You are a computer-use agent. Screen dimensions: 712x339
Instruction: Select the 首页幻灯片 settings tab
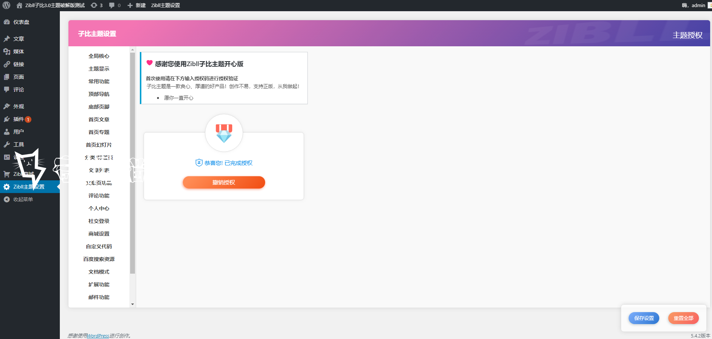click(x=99, y=145)
